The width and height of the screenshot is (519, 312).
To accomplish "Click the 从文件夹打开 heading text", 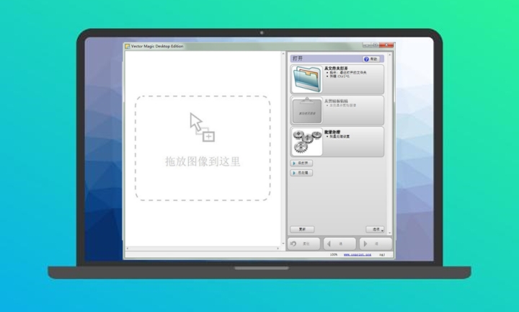I will coord(337,68).
